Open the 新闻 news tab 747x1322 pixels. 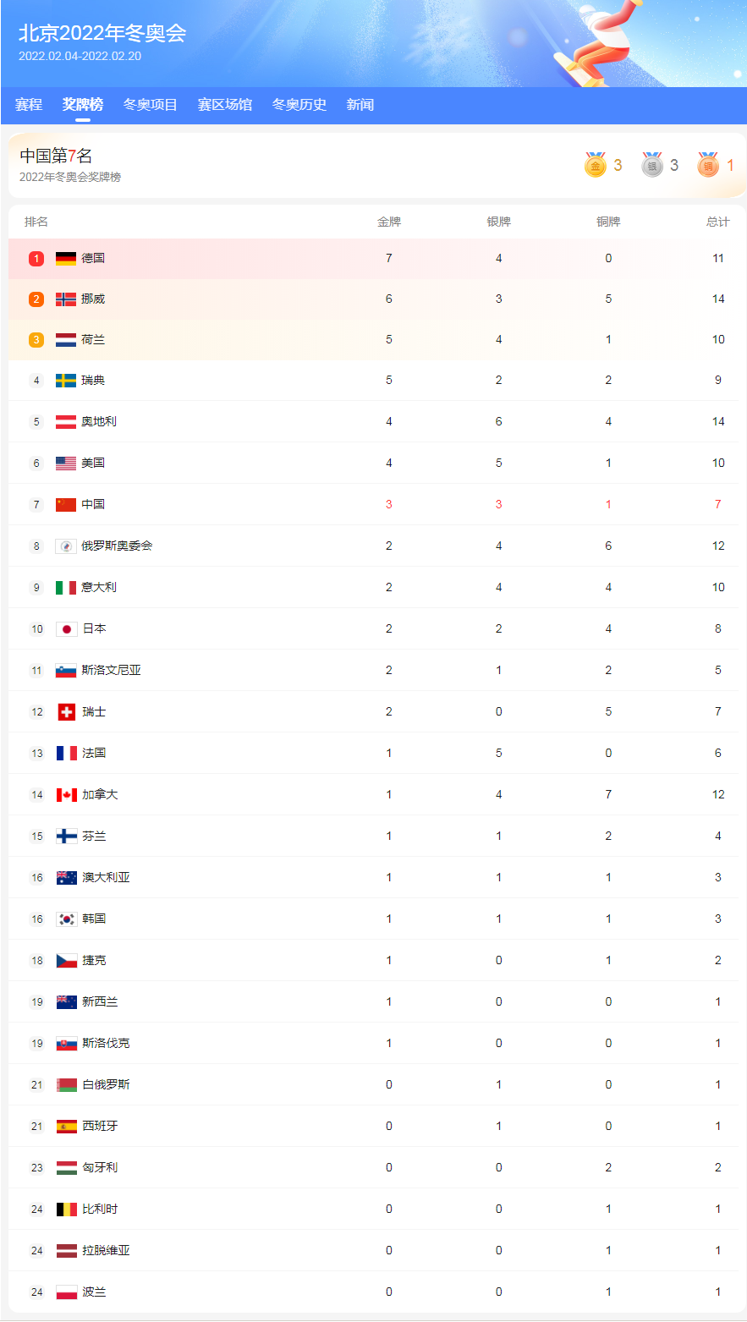[360, 105]
